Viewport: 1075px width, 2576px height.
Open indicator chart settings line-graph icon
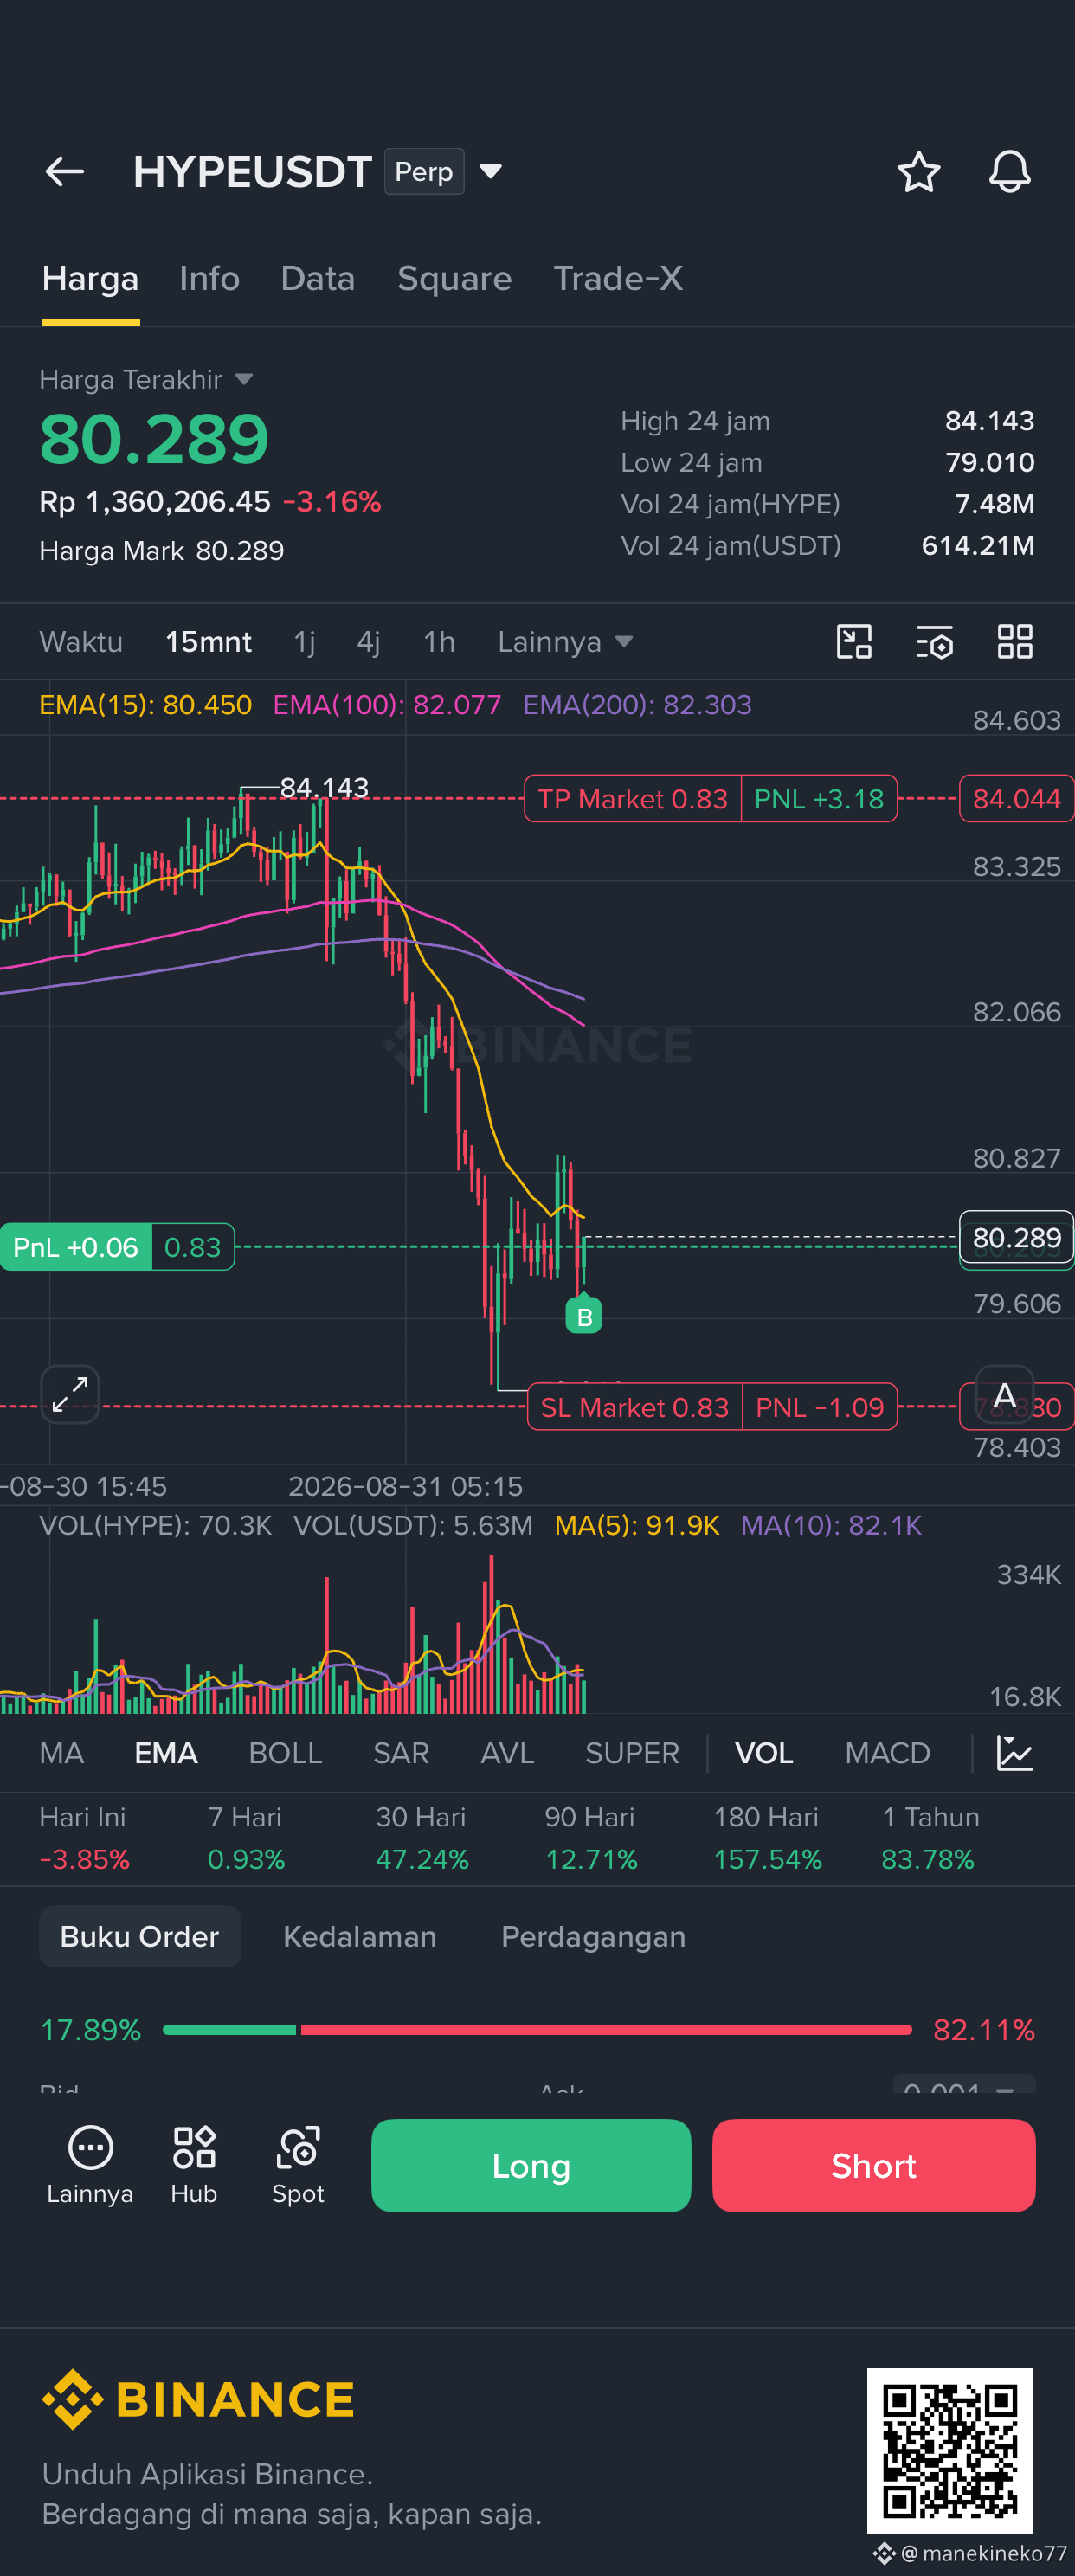coord(1015,1753)
